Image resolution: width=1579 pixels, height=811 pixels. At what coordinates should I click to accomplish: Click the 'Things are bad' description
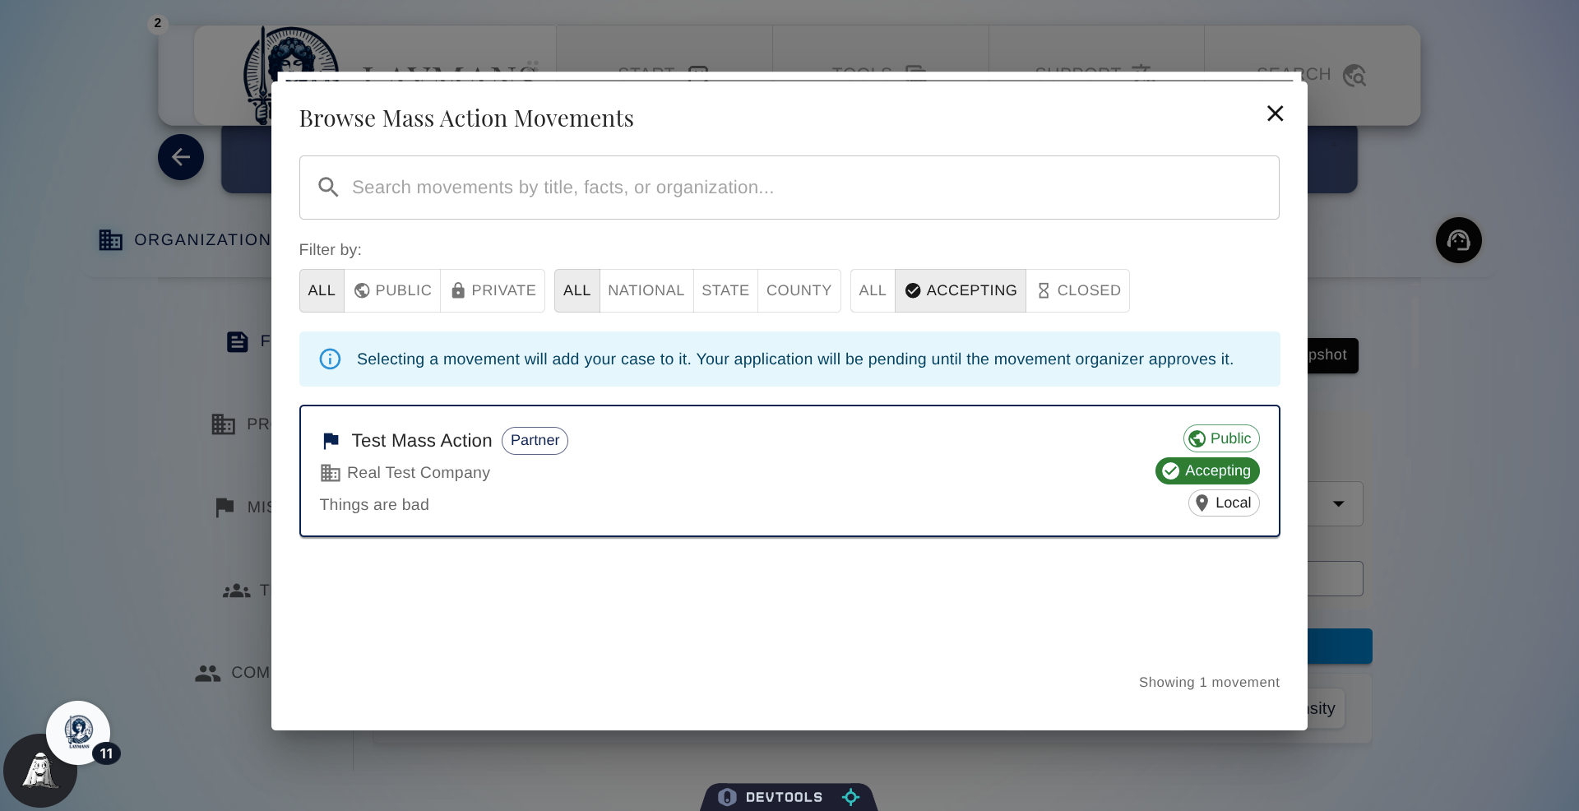(374, 505)
